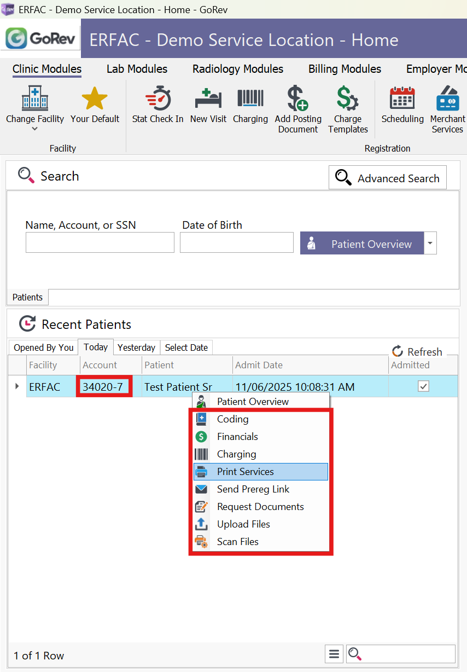This screenshot has width=467, height=672.
Task: Expand the ERFAC patient row arrow
Action: 17,386
